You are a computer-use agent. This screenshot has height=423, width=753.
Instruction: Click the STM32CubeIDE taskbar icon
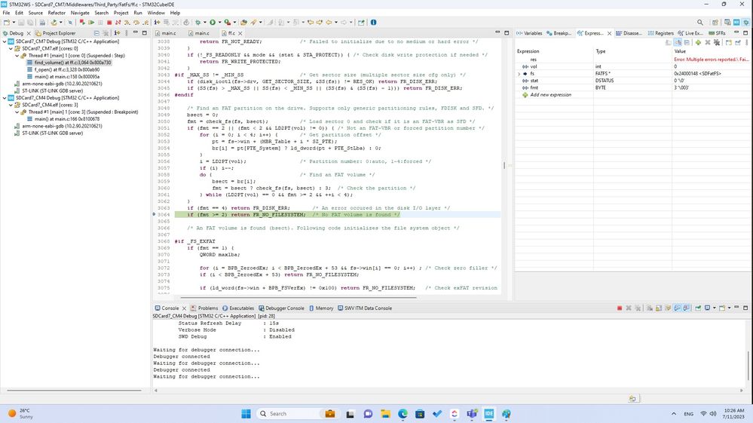[489, 413]
